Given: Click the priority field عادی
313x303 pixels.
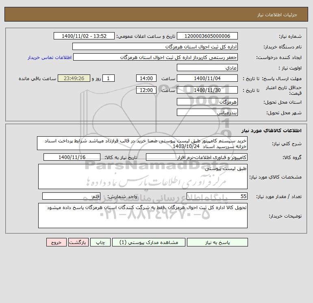Looking at the screenshot, I should coord(207,68).
